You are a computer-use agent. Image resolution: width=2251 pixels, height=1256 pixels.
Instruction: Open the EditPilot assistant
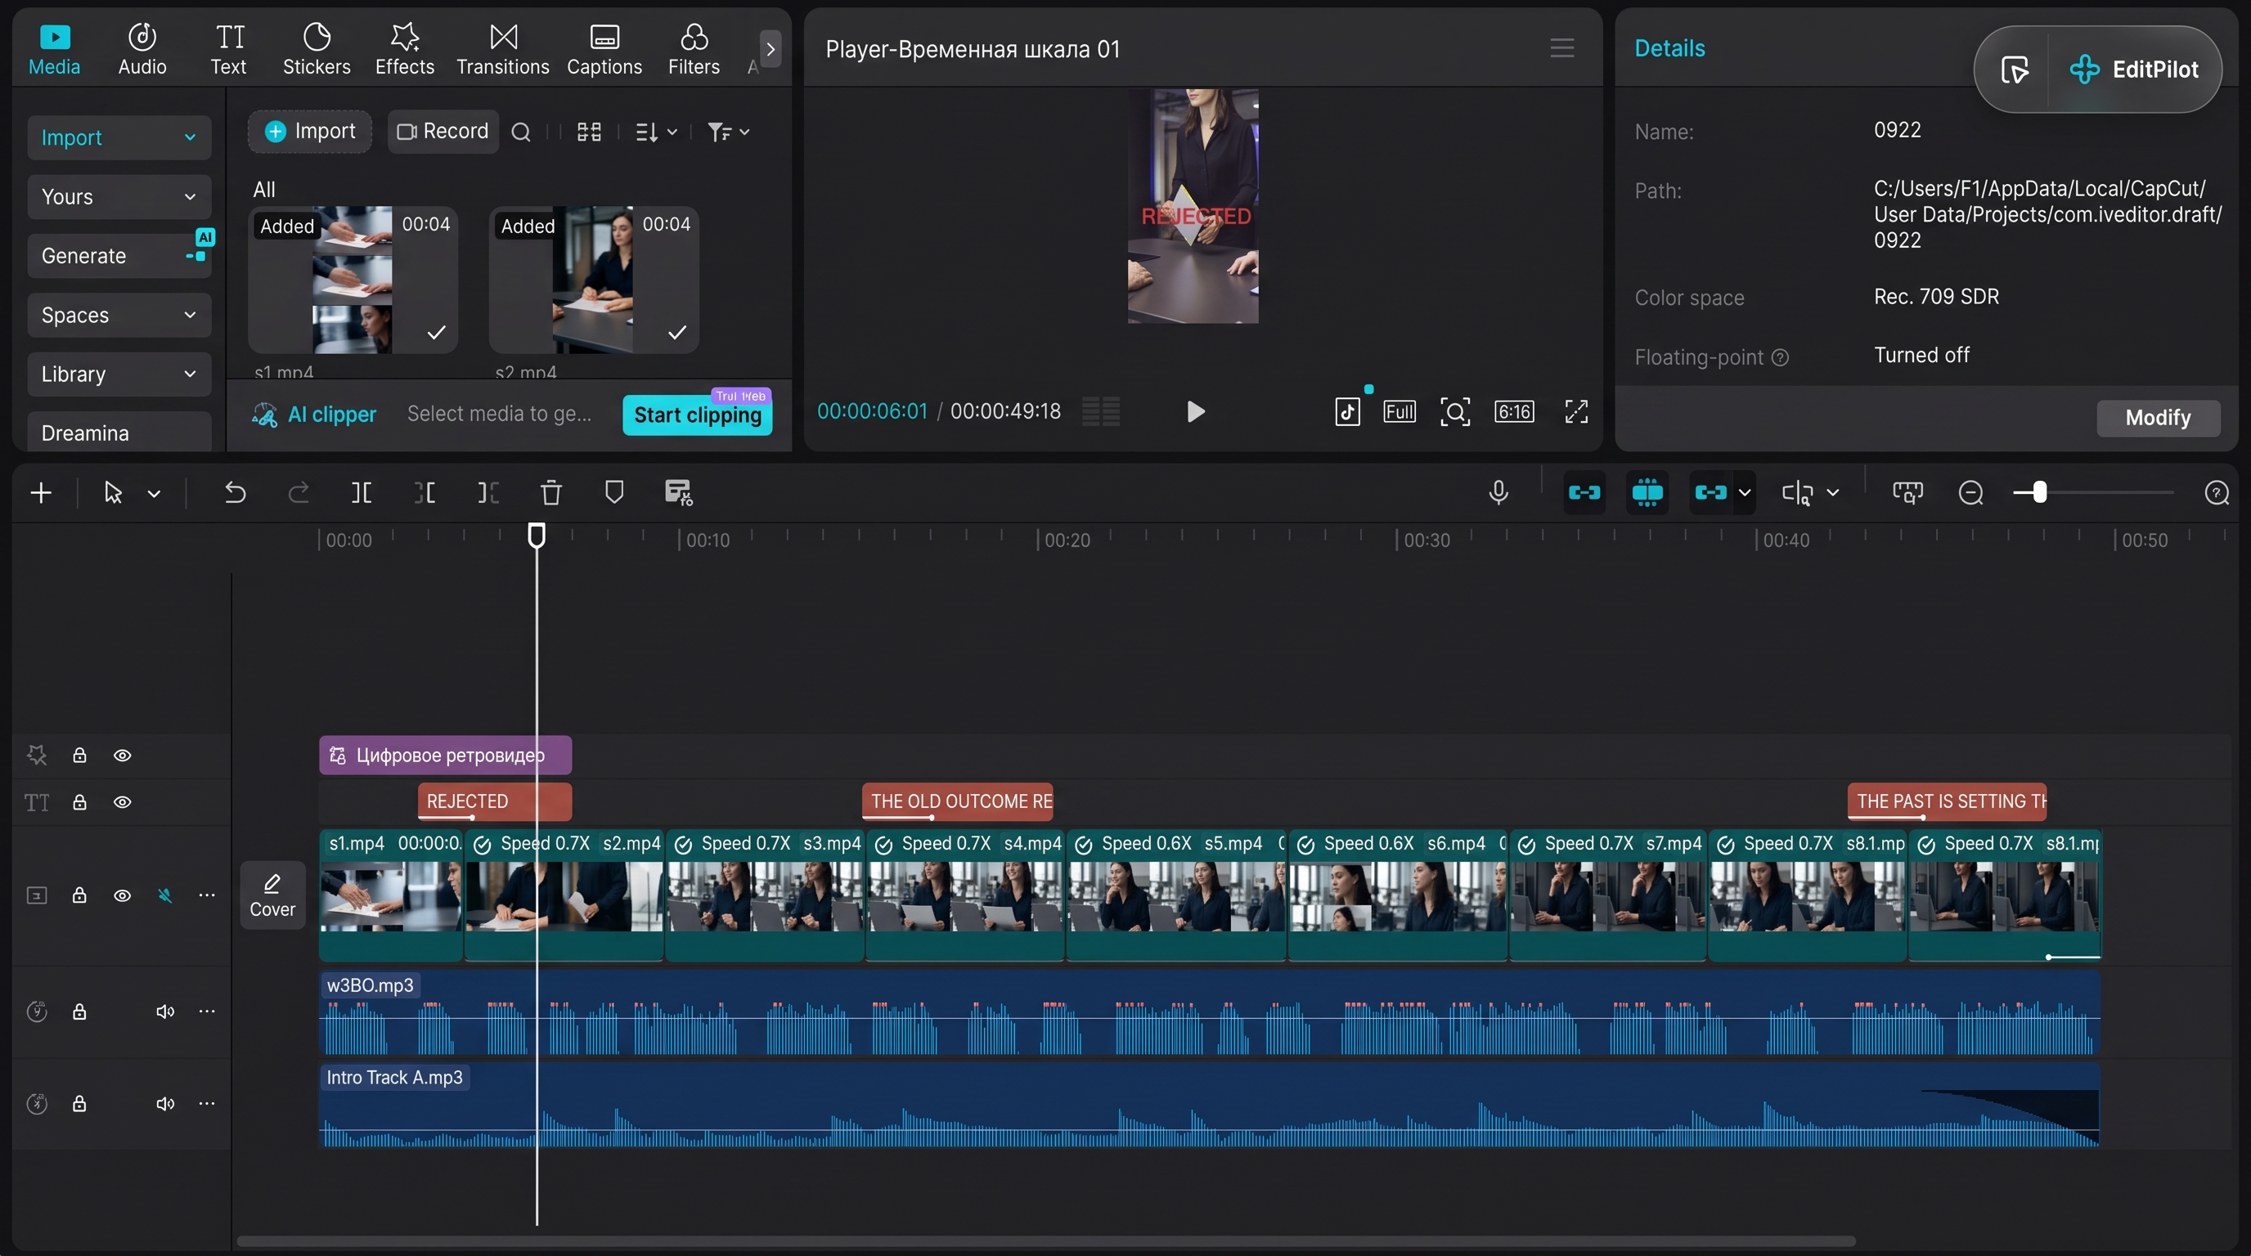[x=2134, y=69]
